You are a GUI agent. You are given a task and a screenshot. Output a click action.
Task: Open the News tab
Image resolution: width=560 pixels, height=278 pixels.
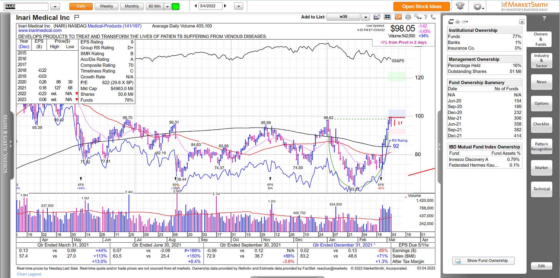pyautogui.click(x=541, y=82)
